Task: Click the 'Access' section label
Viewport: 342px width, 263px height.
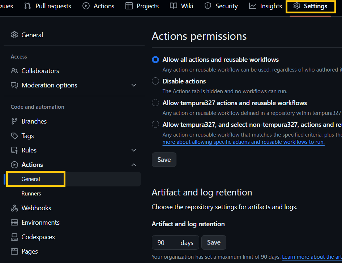Action: pyautogui.click(x=19, y=57)
